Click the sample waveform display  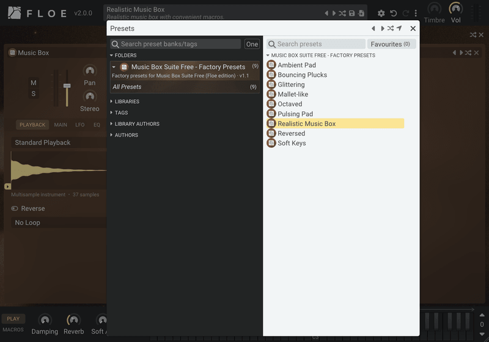pyautogui.click(x=59, y=170)
